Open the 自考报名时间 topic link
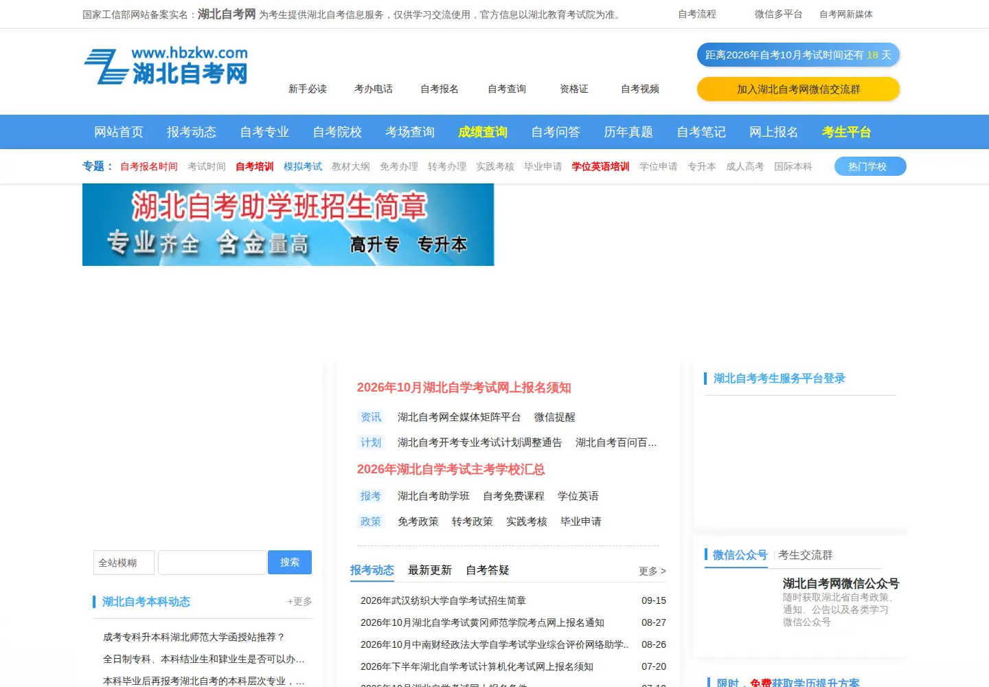 click(x=149, y=166)
